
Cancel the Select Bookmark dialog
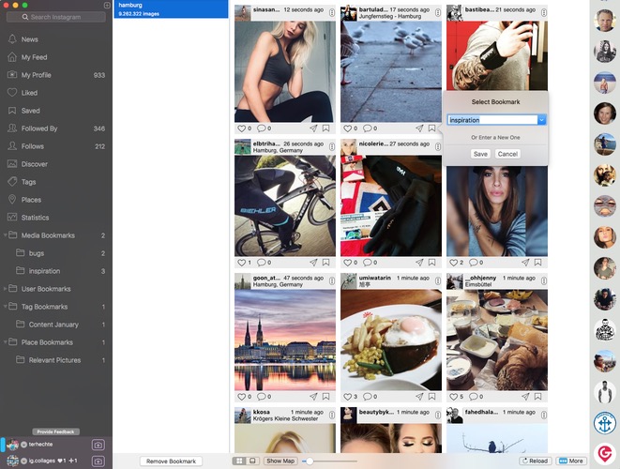click(507, 154)
